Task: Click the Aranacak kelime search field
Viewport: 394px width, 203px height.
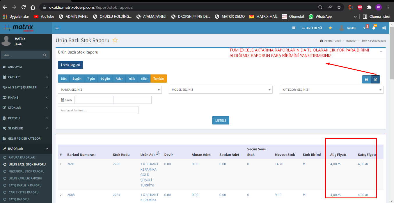Action: coord(98,110)
